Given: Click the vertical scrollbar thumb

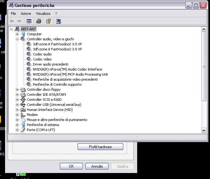Looking at the screenshot, I should (x=204, y=66).
